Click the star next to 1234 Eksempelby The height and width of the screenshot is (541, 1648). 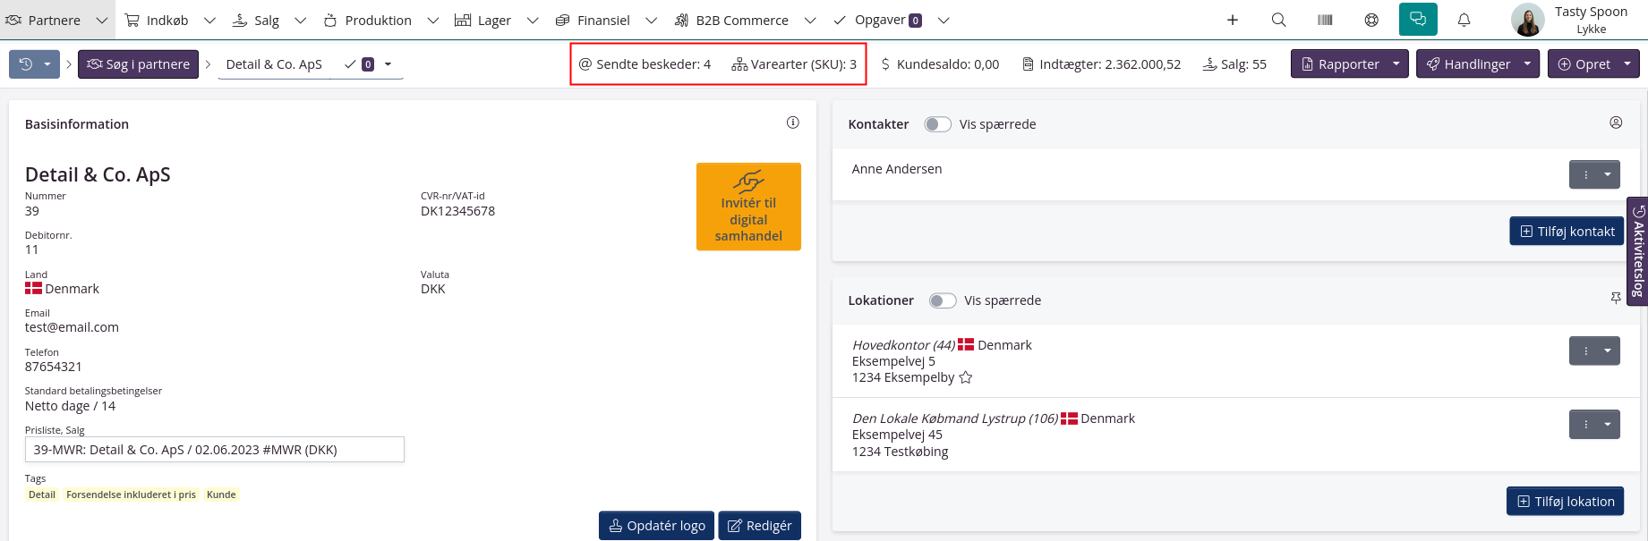tap(966, 377)
